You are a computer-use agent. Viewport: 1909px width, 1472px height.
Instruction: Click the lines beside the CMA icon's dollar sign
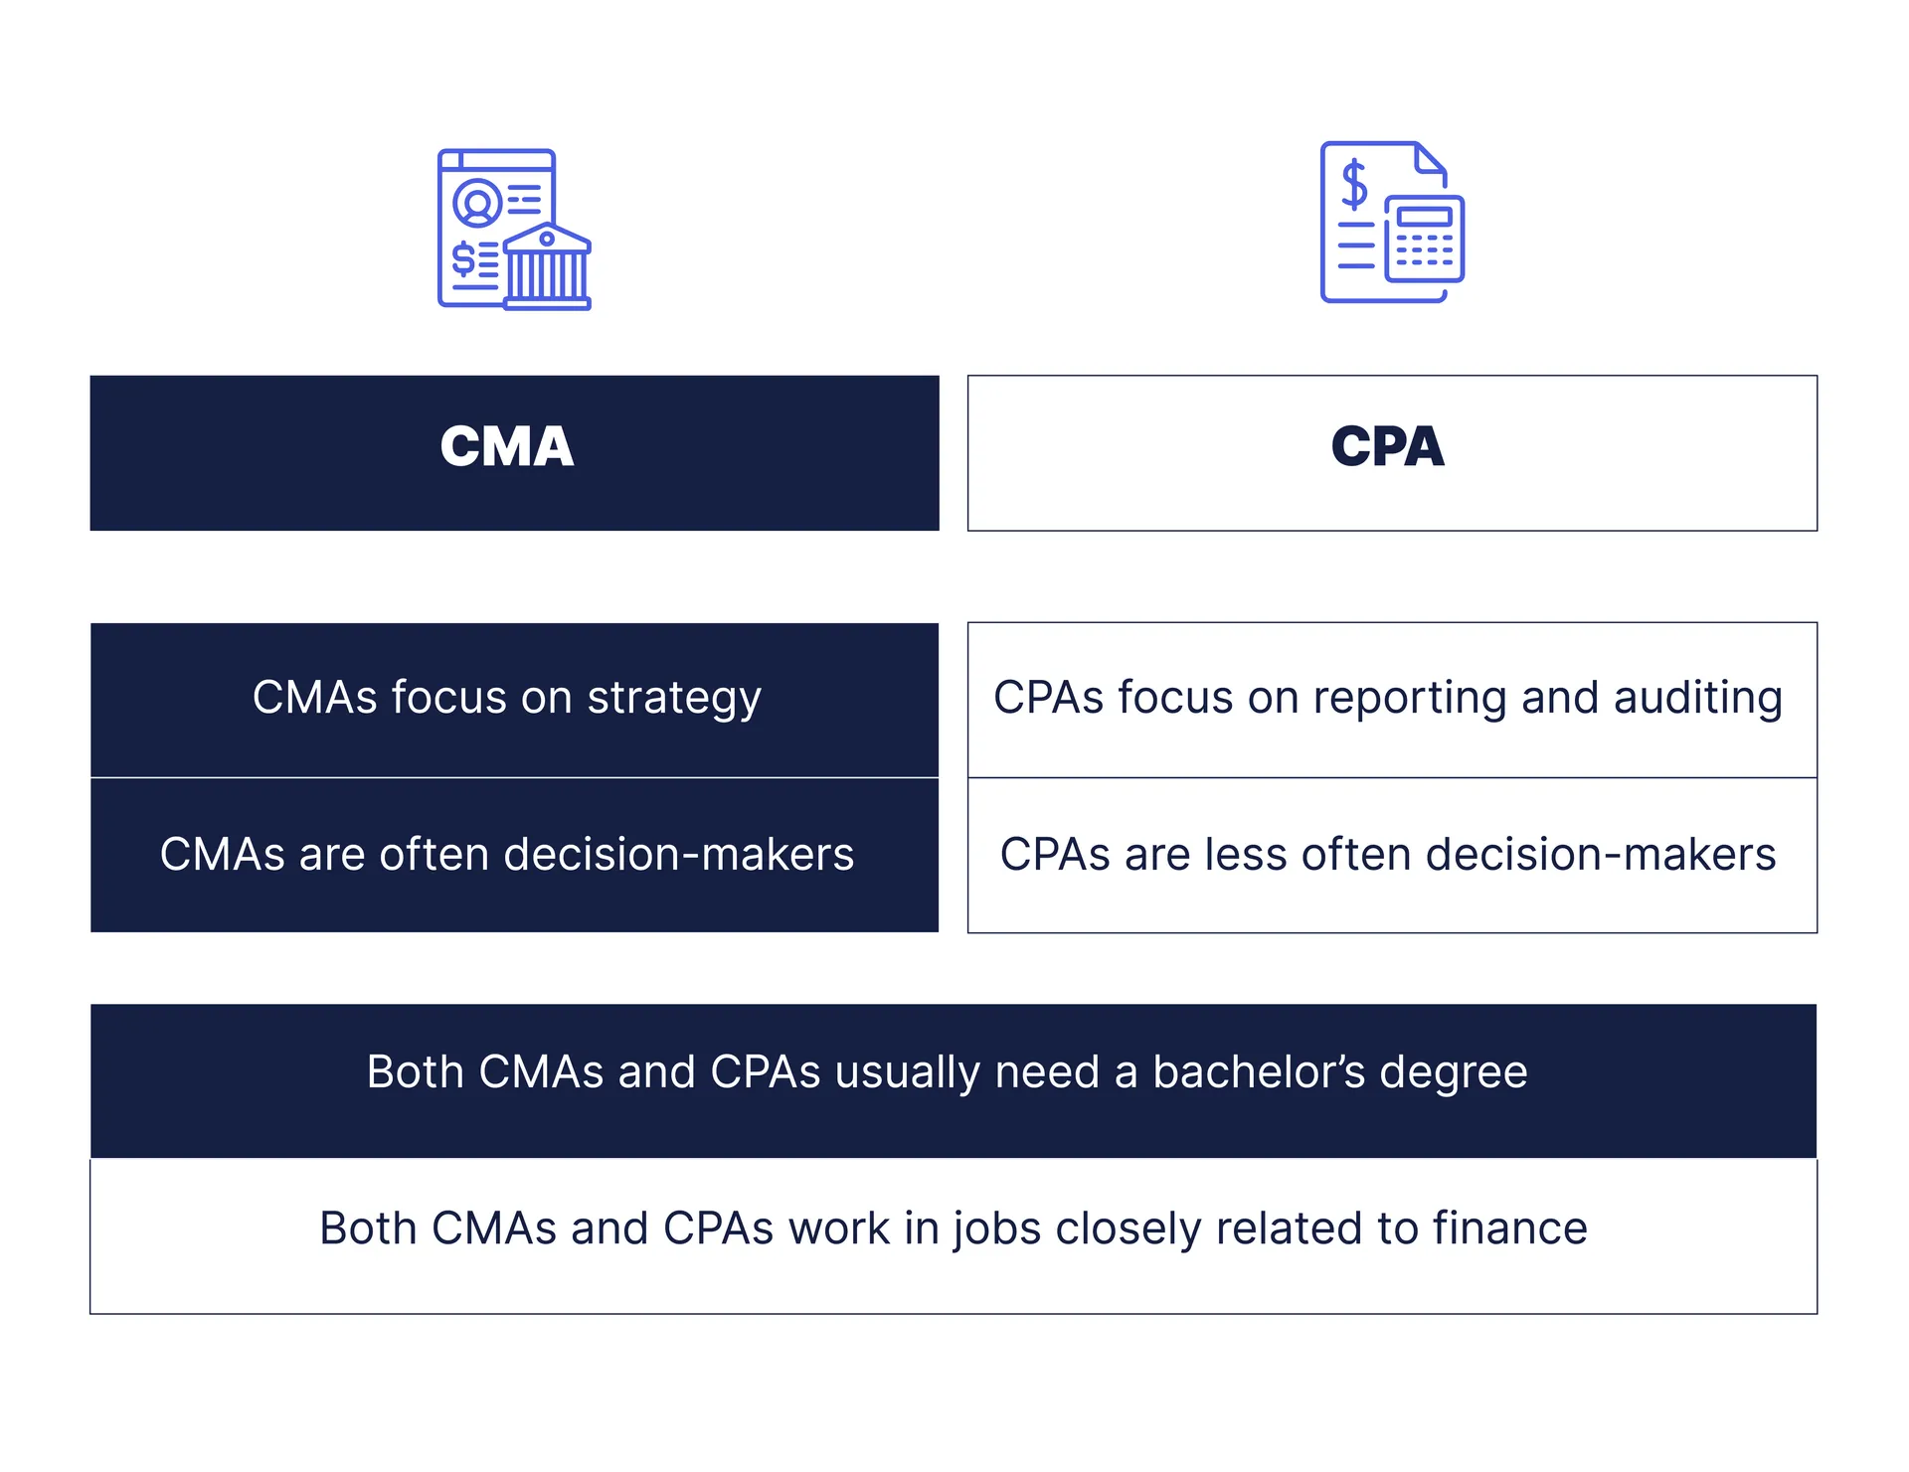(488, 261)
